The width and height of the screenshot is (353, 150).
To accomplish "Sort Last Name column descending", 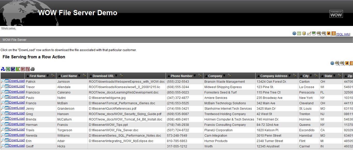I will tap(79, 76).
